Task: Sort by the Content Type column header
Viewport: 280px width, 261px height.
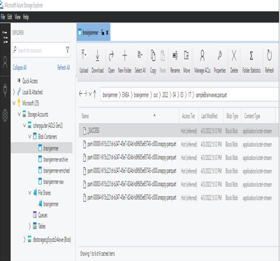Action: [x=252, y=116]
